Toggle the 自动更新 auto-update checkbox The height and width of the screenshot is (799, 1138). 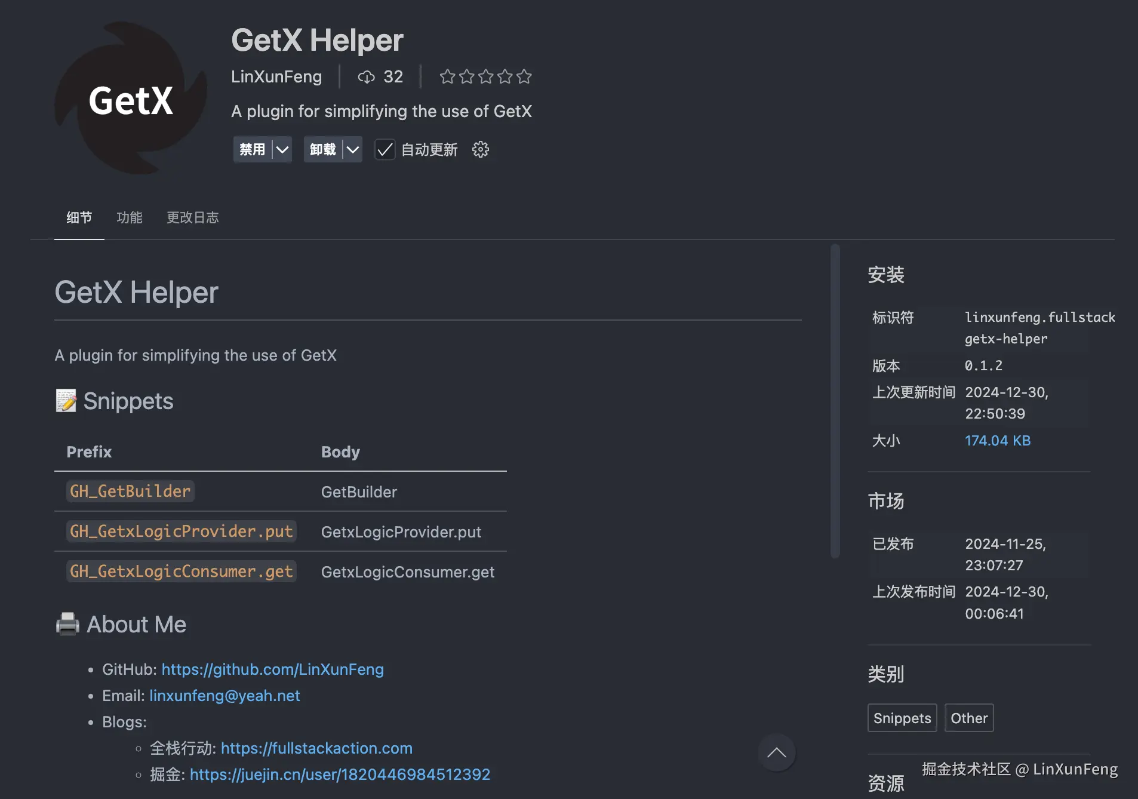[x=385, y=149]
